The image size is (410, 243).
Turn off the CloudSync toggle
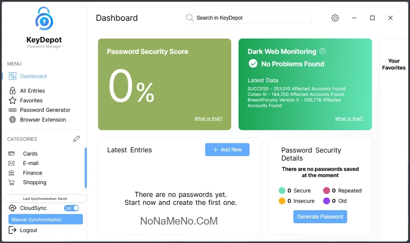[x=72, y=208]
